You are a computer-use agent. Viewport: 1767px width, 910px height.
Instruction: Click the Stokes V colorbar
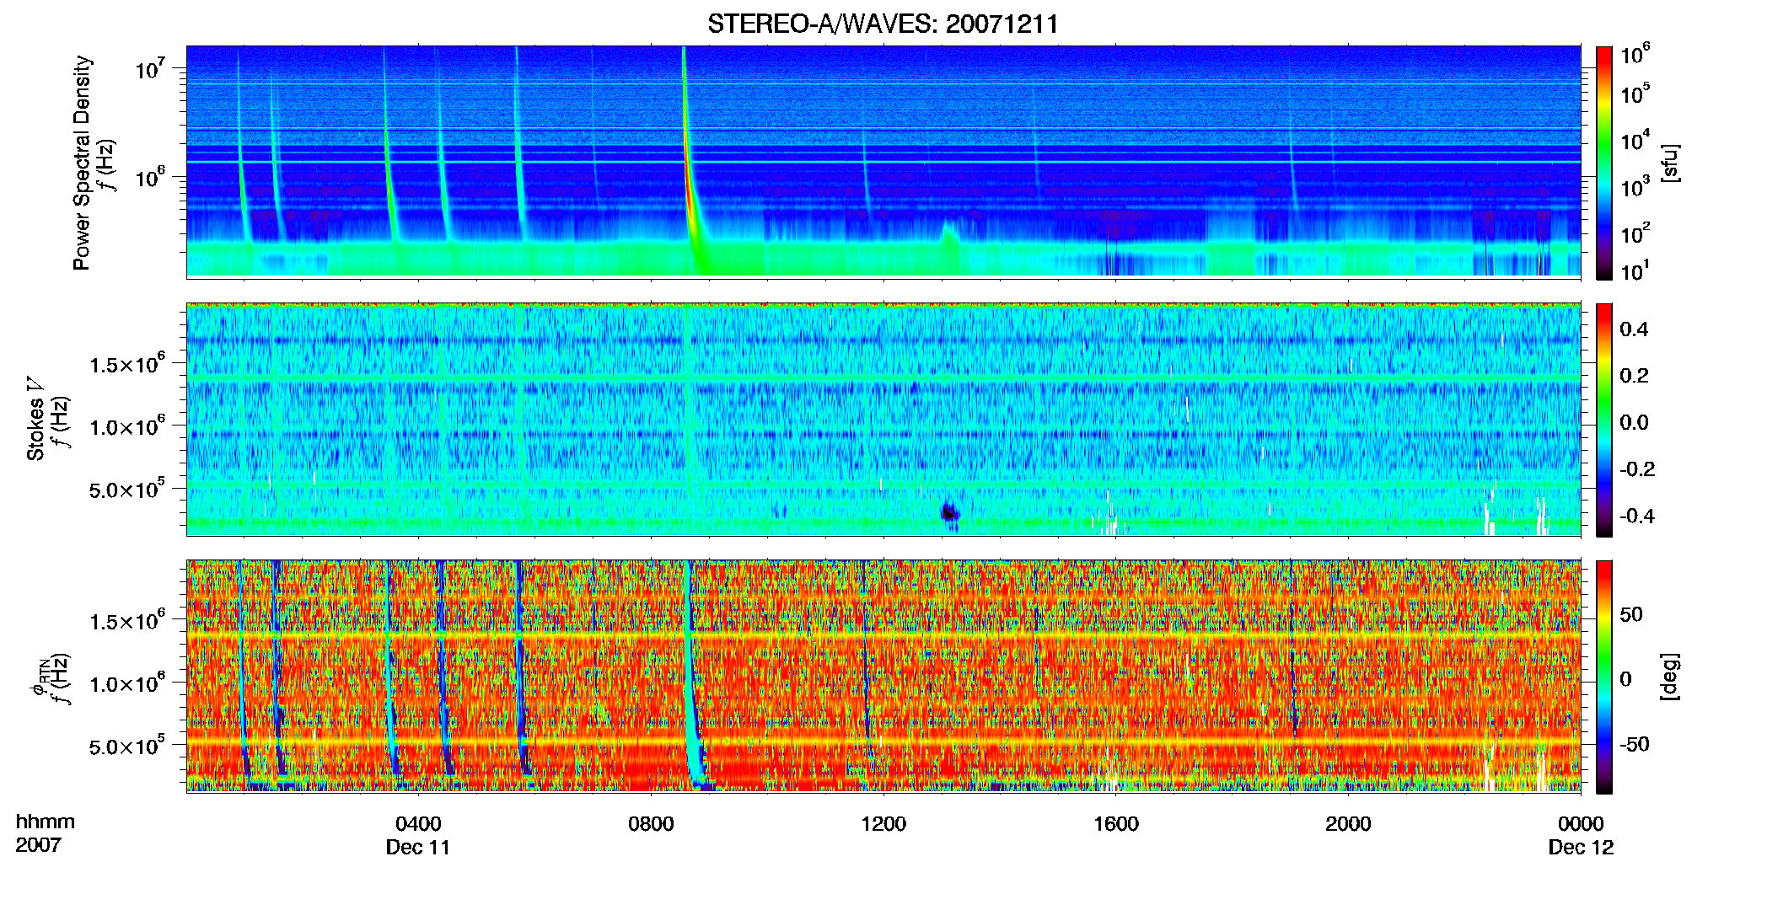pos(1604,420)
